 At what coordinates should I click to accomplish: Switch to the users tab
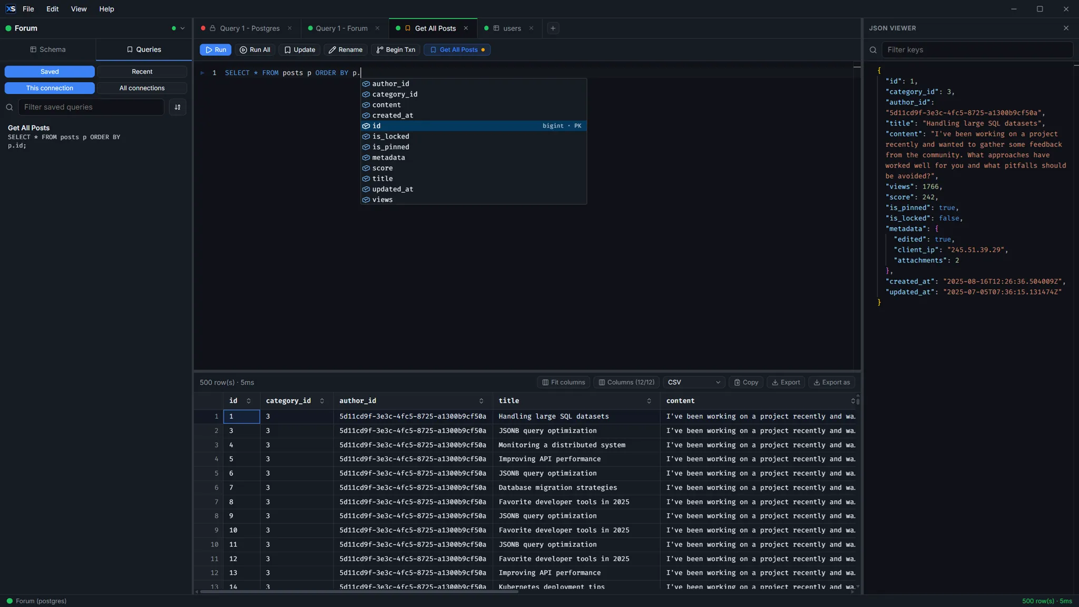[512, 28]
